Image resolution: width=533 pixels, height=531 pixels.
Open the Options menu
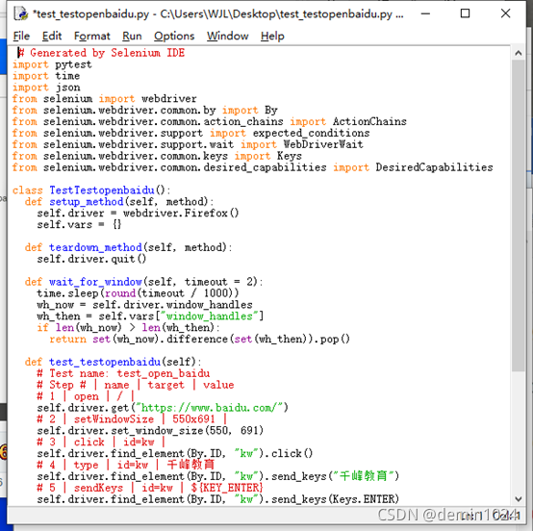174,36
